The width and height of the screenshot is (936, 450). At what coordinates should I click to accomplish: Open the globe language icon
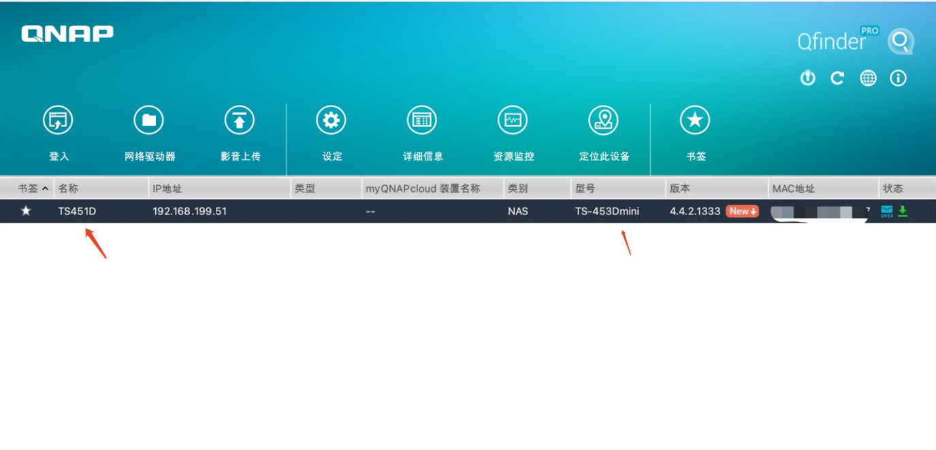coord(868,78)
